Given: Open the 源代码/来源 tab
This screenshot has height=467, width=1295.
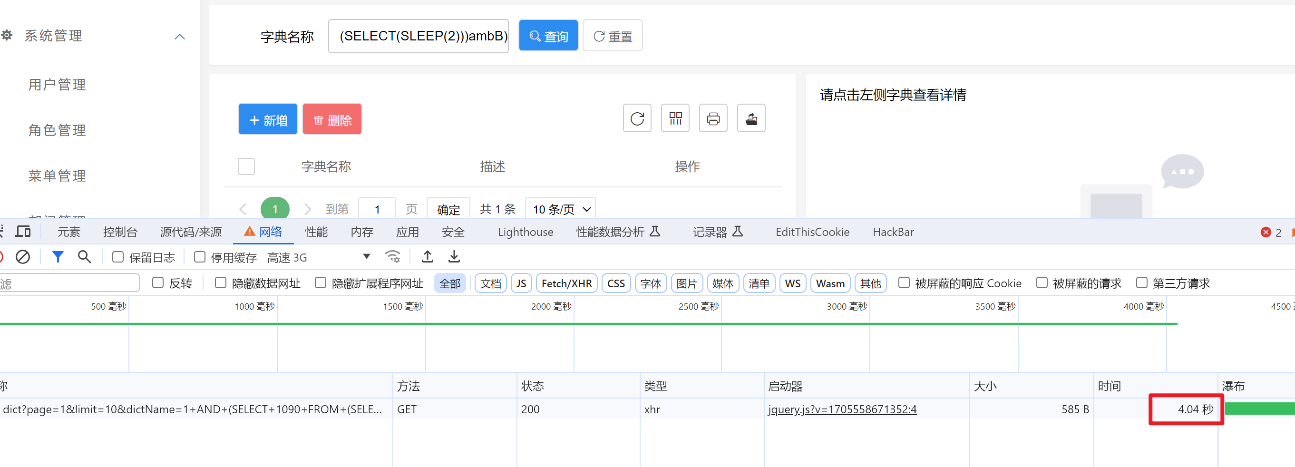Looking at the screenshot, I should 191,232.
